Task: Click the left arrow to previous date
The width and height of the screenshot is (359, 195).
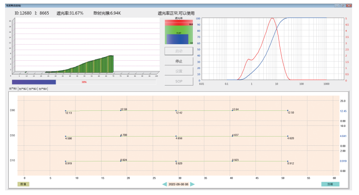Action: click(x=164, y=184)
